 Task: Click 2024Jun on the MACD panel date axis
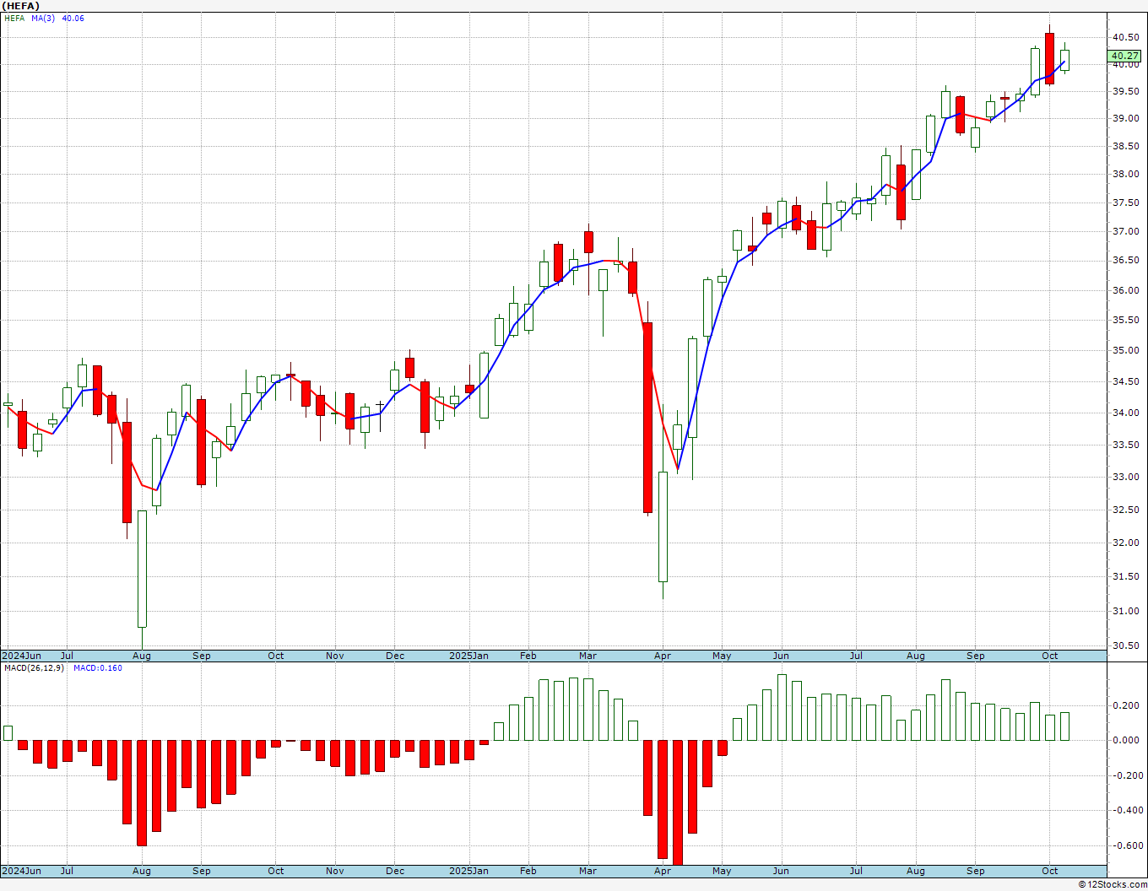(21, 871)
